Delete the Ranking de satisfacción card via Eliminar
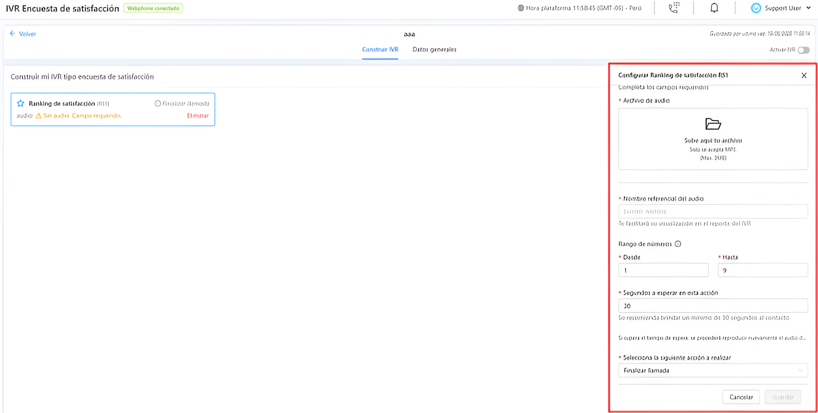The width and height of the screenshot is (818, 413). point(198,115)
